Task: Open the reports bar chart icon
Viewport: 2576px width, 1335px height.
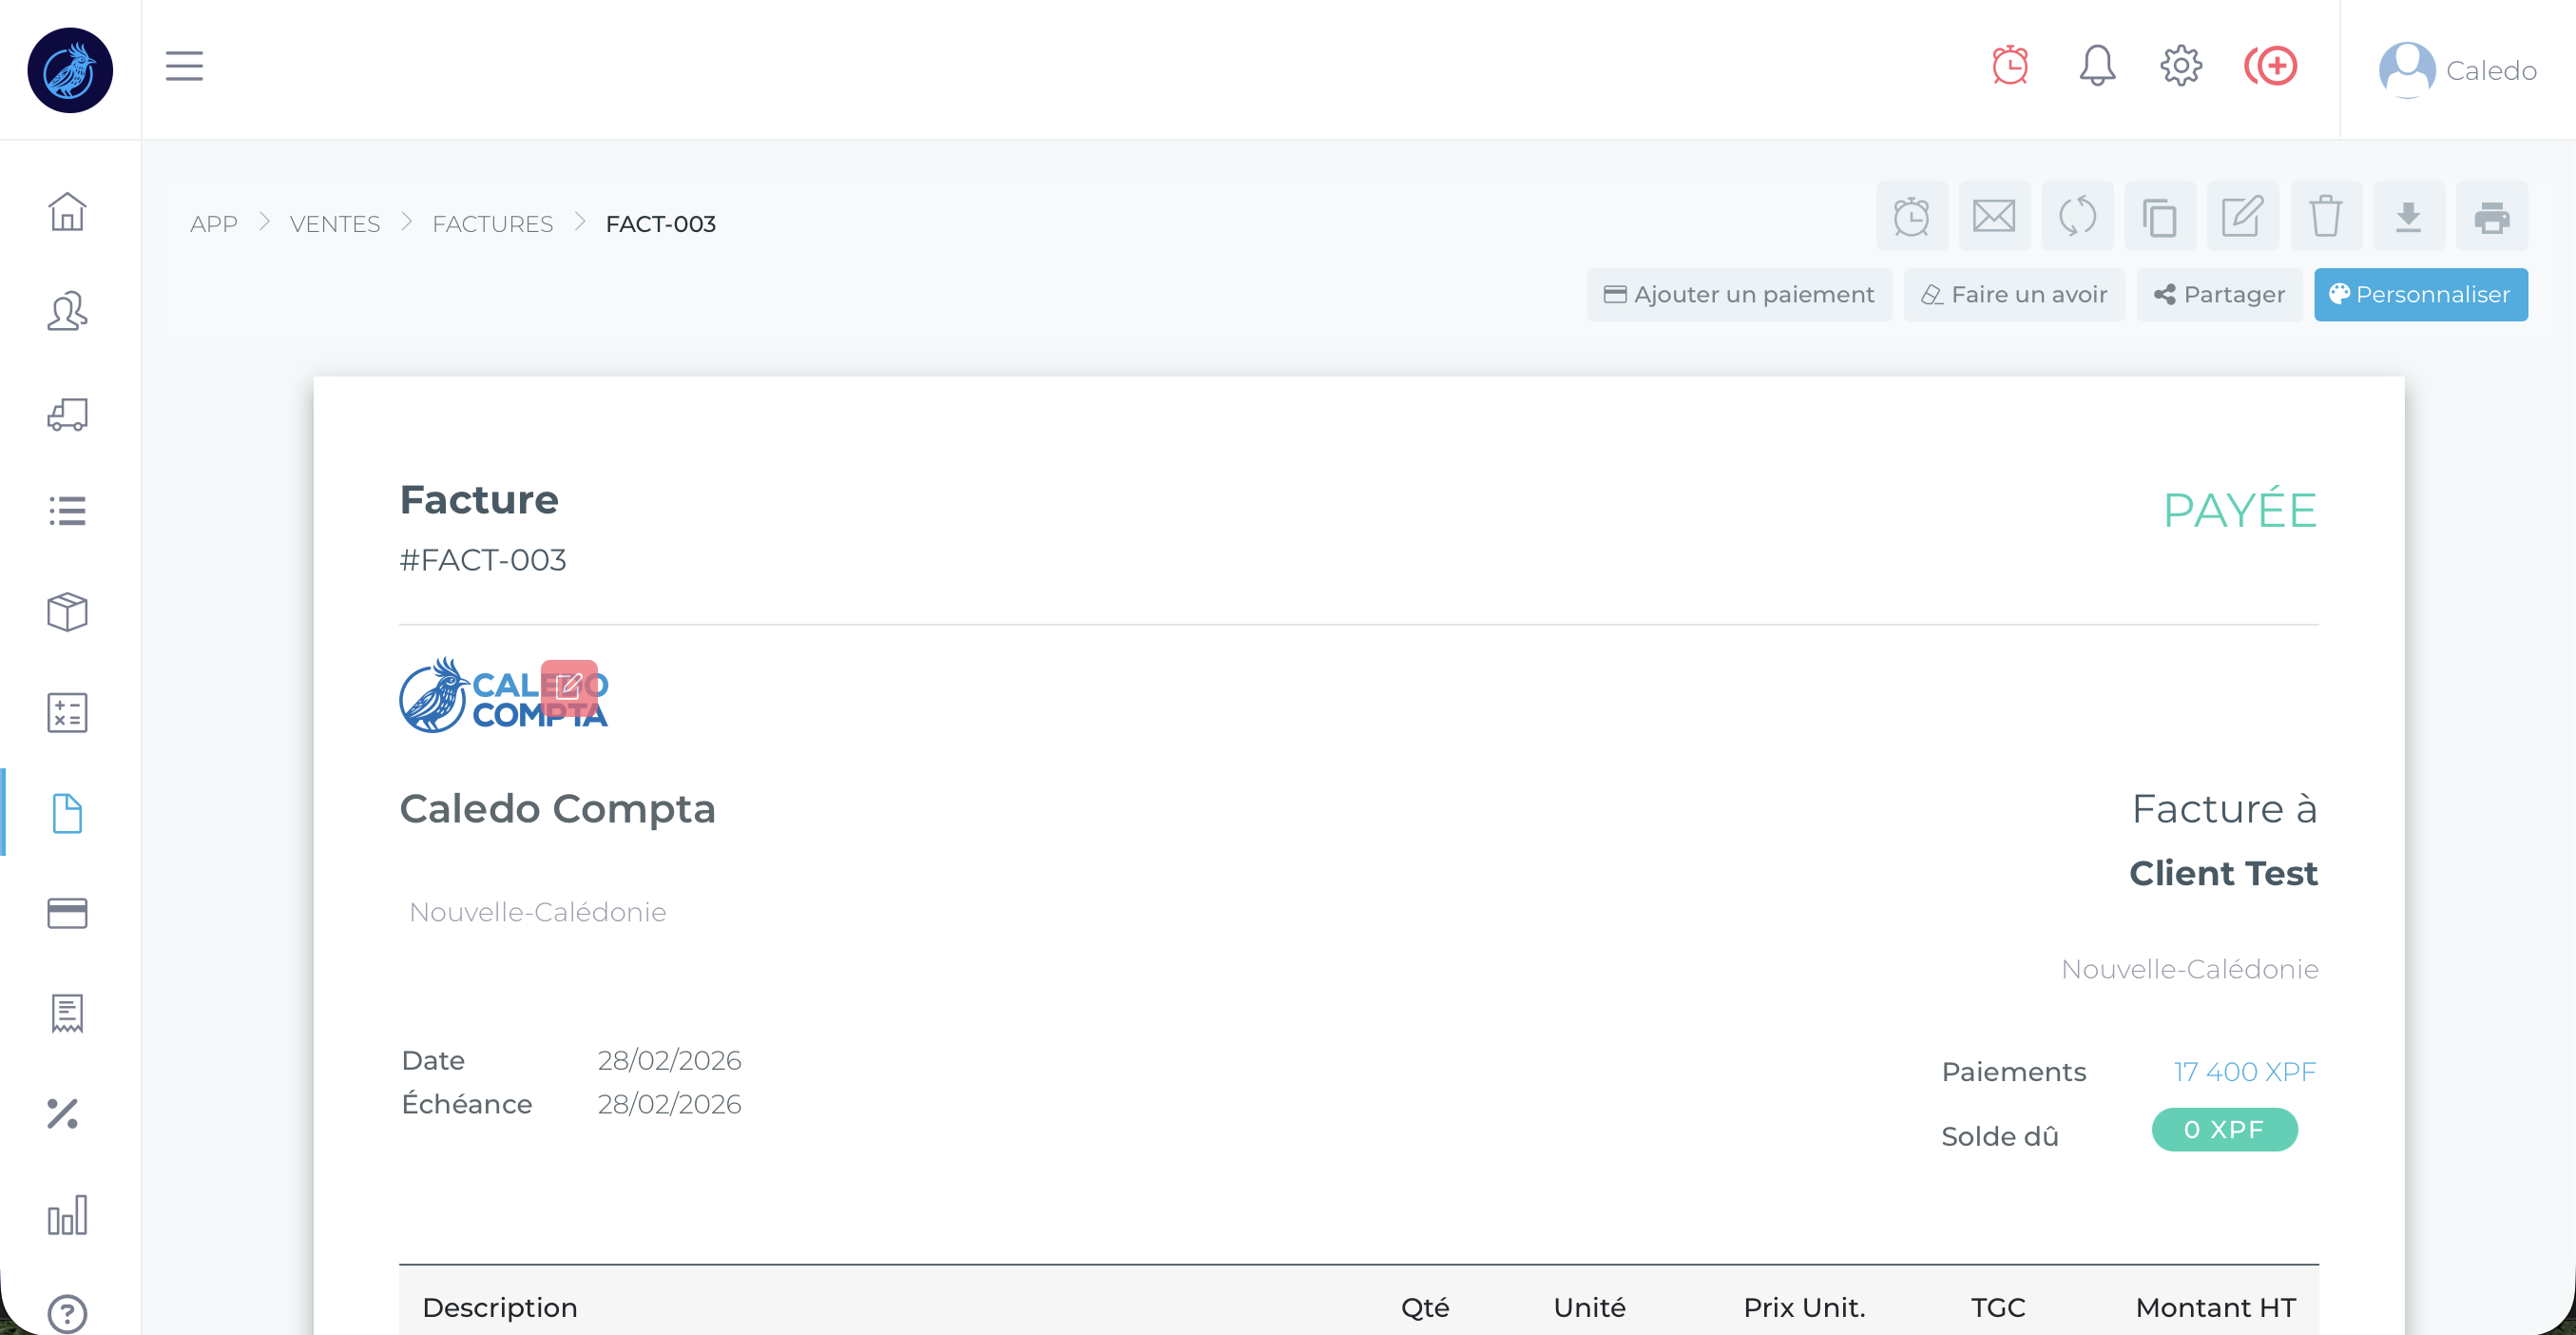Action: [67, 1215]
